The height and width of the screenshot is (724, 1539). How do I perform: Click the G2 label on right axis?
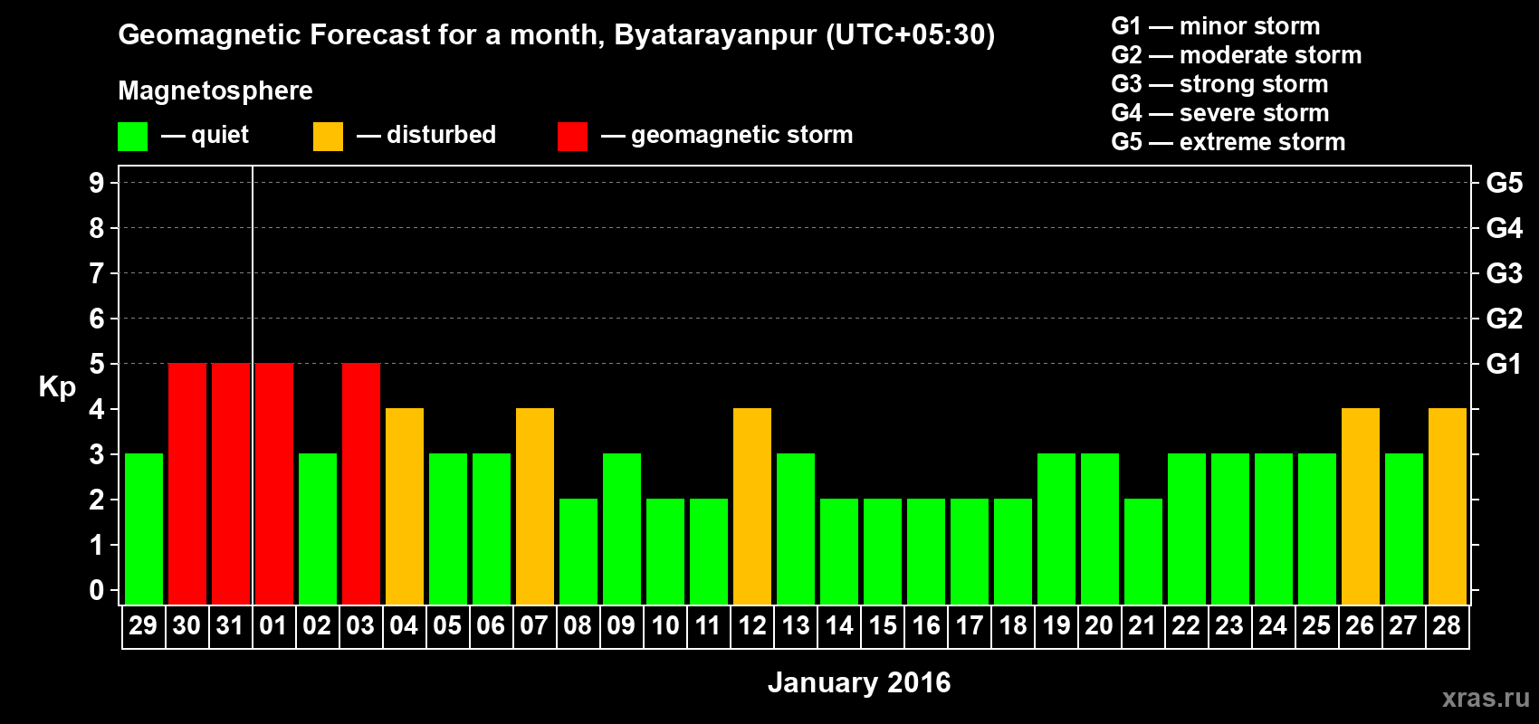point(1504,319)
